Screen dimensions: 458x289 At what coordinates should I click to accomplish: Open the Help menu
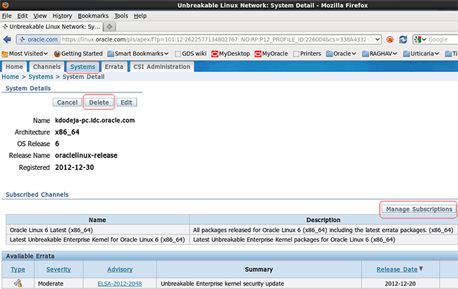point(140,16)
